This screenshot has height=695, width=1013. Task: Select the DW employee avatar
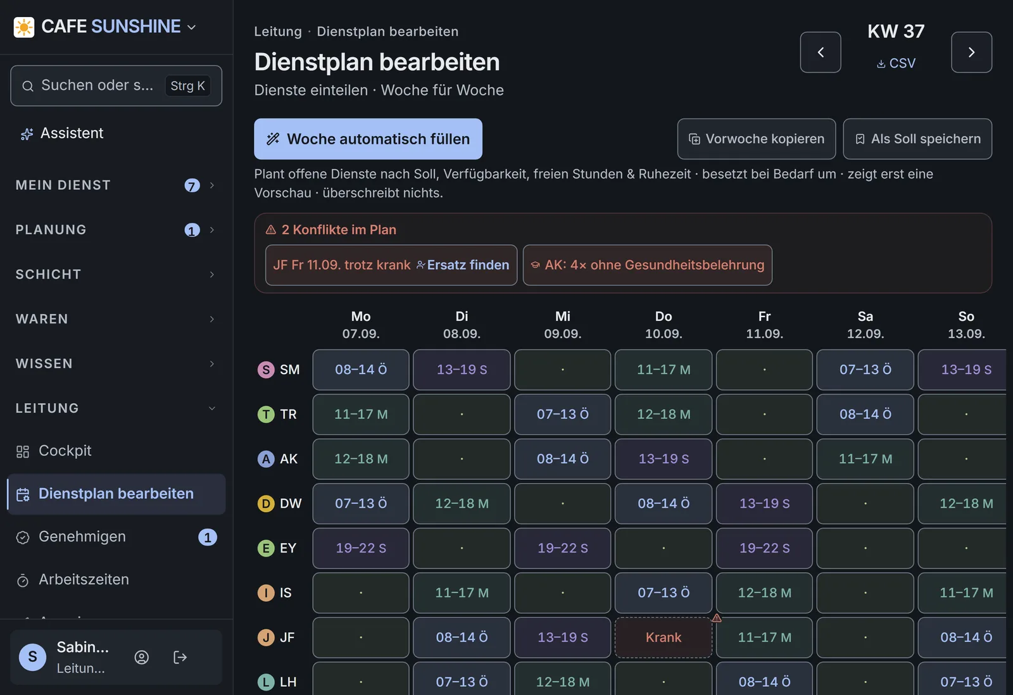(x=266, y=504)
